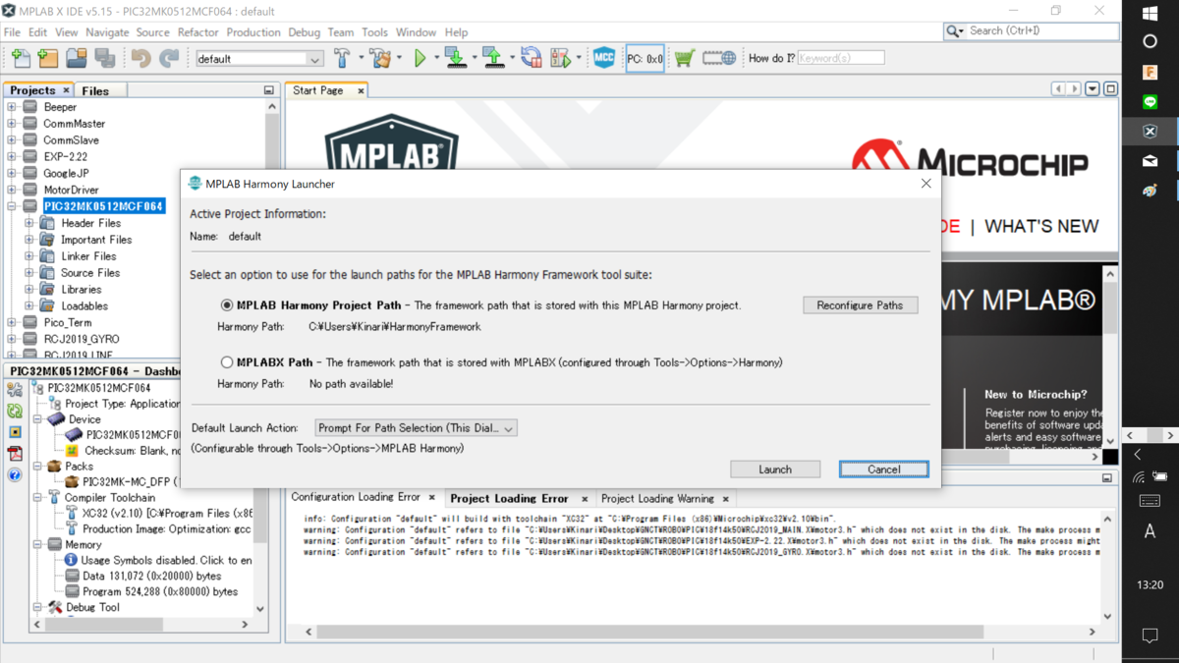Open the Windows notification center icon

1150,635
